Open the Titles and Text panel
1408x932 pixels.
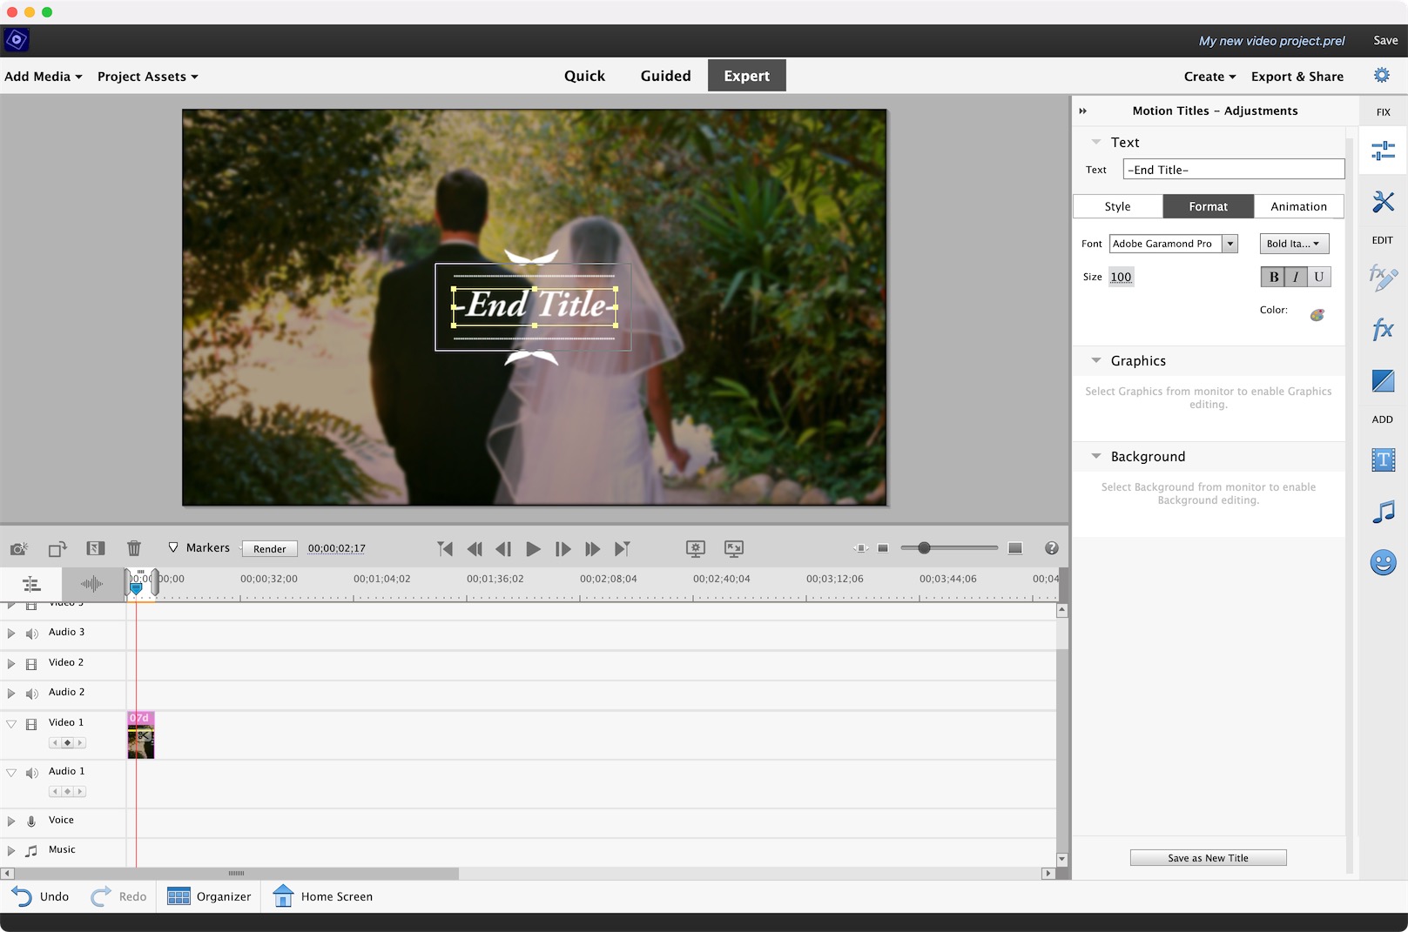click(1383, 459)
